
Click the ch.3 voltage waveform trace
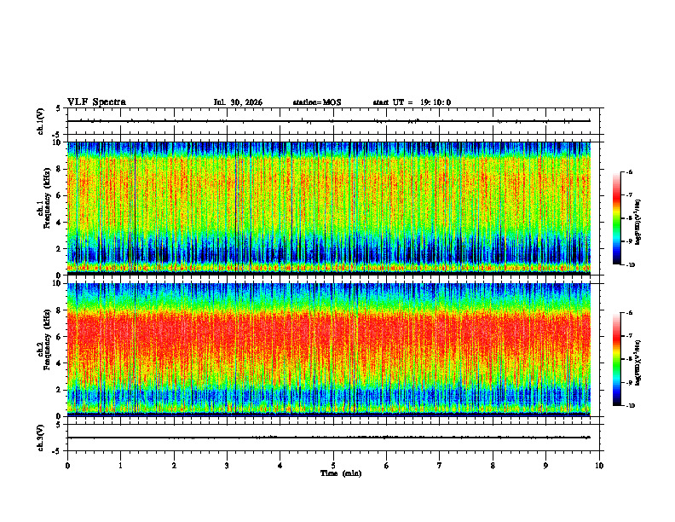[329, 438]
